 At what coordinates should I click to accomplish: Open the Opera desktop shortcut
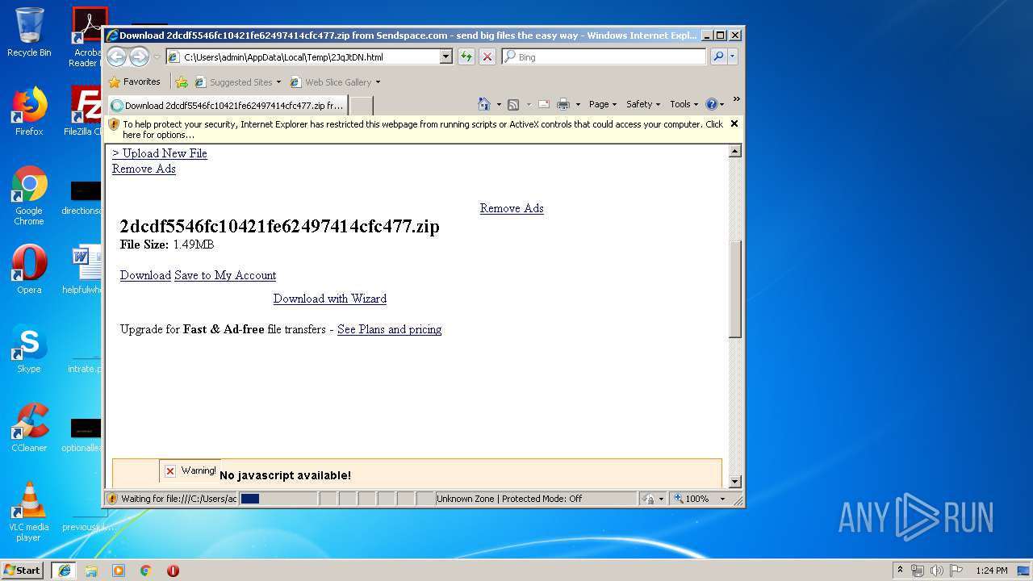(x=29, y=269)
